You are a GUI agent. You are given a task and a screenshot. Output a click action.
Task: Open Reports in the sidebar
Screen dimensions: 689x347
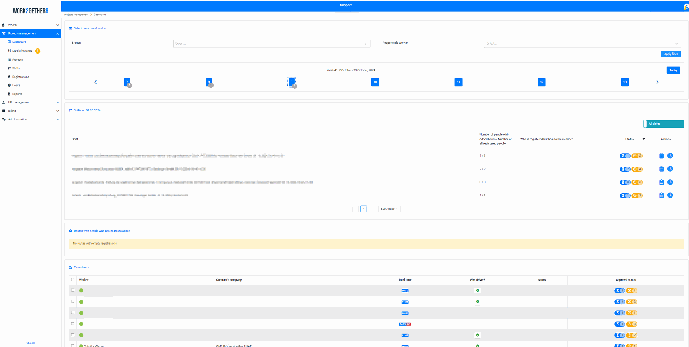coord(17,94)
